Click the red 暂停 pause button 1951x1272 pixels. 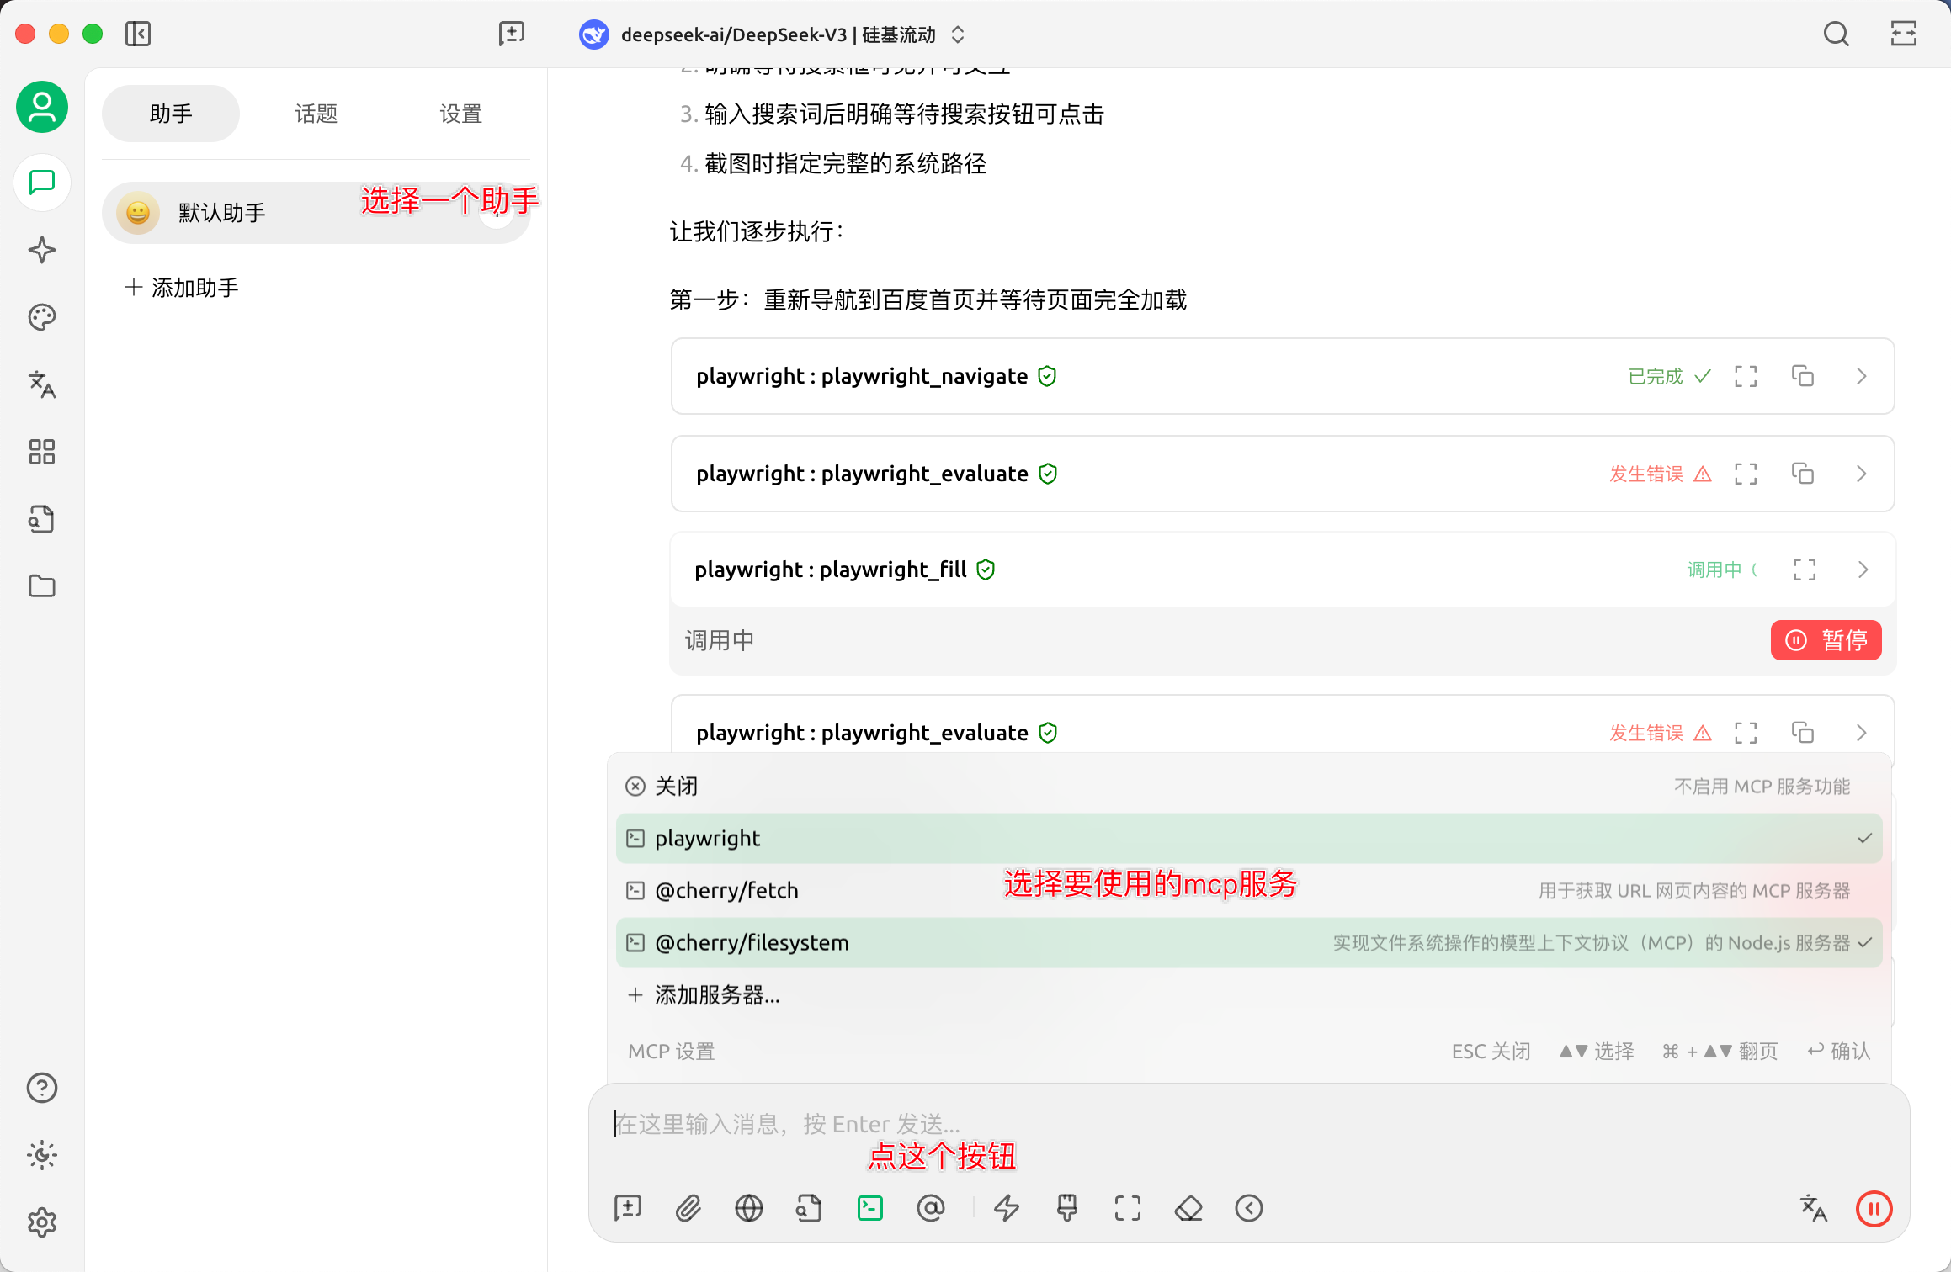[x=1826, y=640]
